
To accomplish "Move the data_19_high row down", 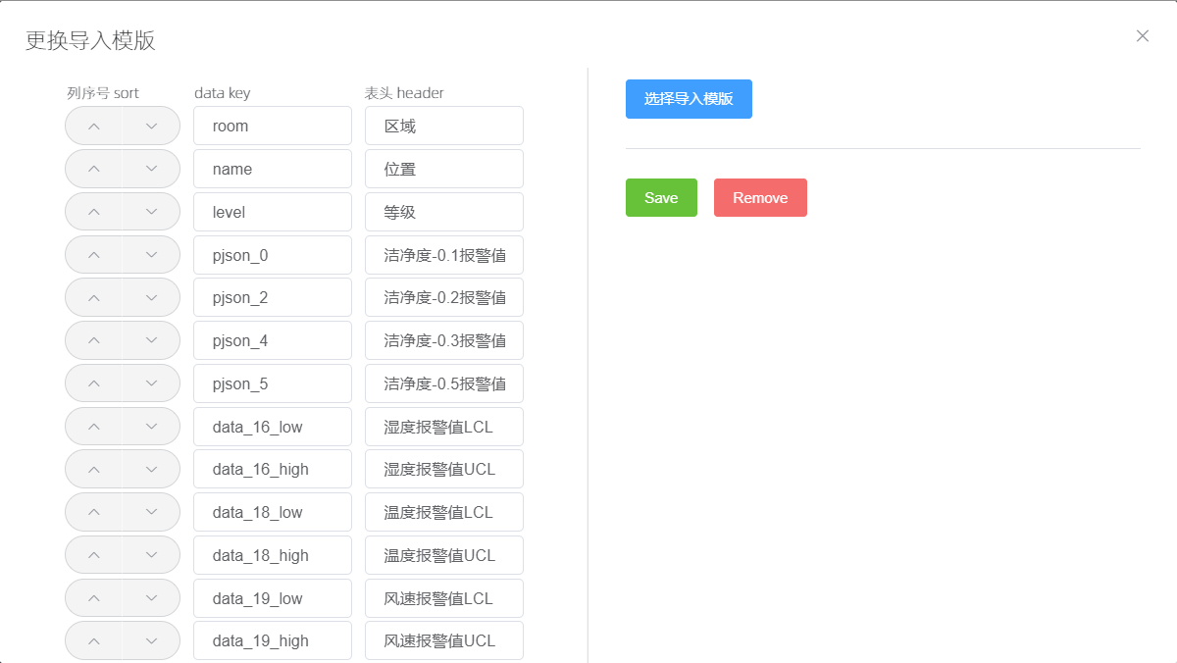I will 151,640.
